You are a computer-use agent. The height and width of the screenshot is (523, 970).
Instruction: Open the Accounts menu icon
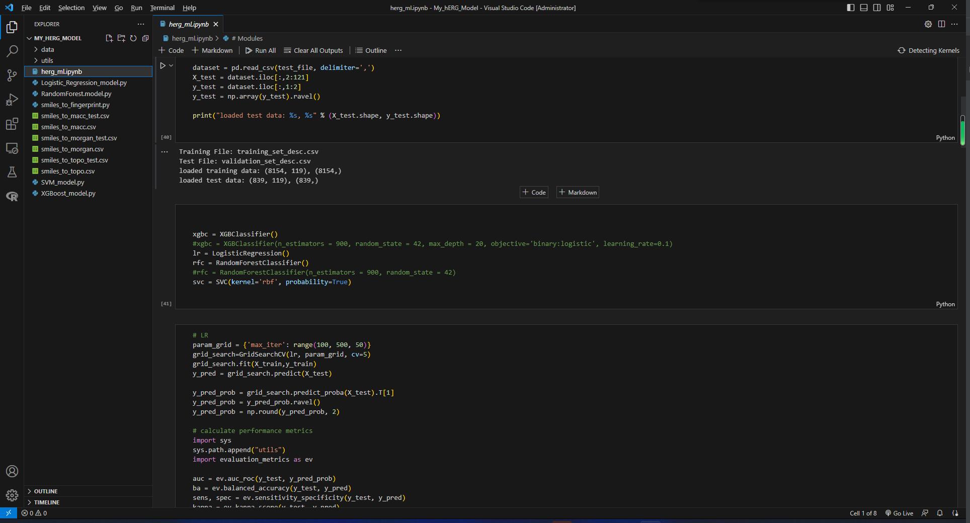(12, 471)
